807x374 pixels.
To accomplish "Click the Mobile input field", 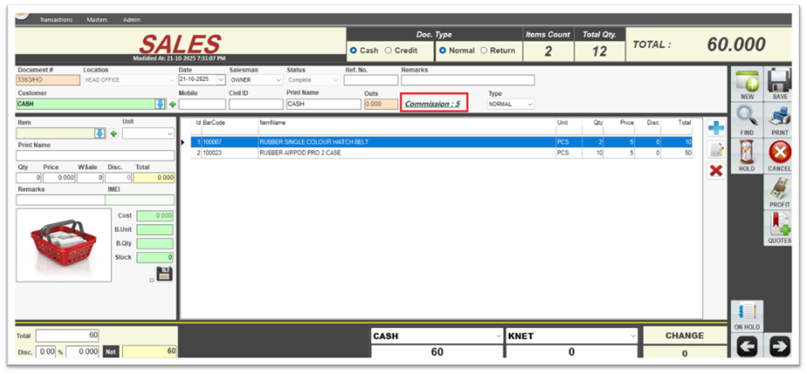I will coord(202,104).
